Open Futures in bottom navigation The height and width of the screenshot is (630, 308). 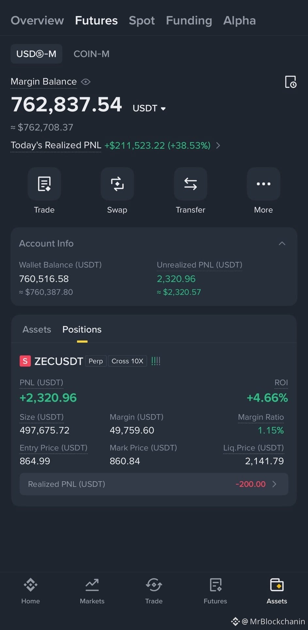click(x=215, y=591)
